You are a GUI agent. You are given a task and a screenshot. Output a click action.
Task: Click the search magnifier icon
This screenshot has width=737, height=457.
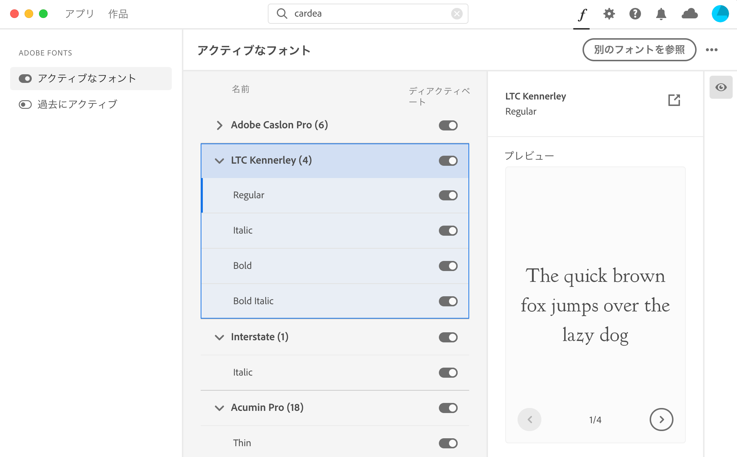(282, 14)
